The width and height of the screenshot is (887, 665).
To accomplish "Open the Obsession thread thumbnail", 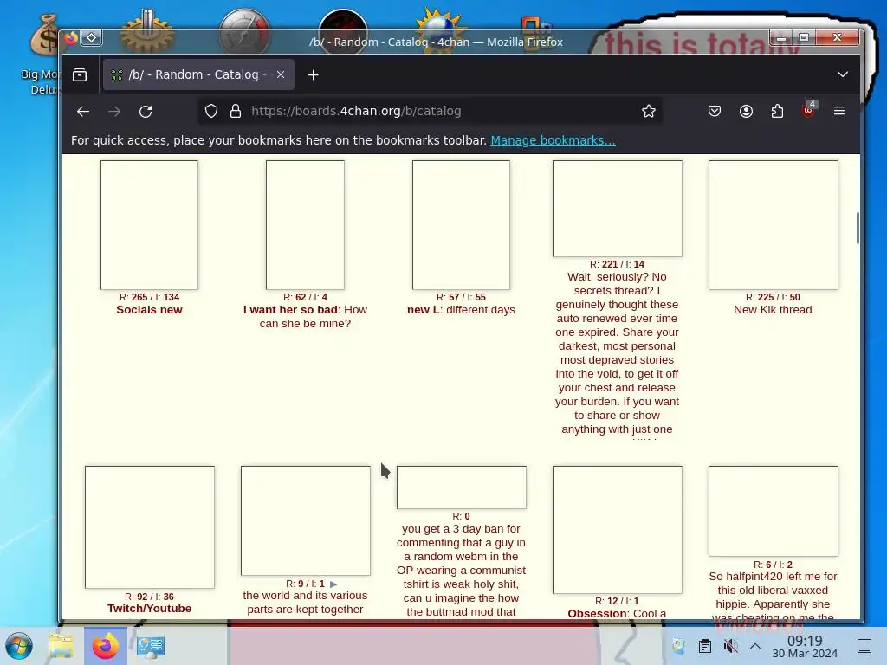I will click(x=617, y=530).
